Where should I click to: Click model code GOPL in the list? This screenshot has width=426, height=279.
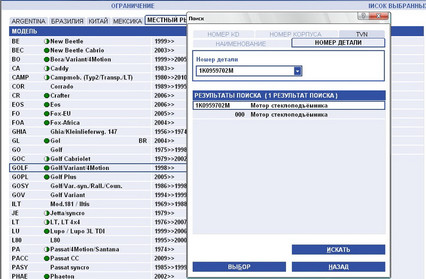[x=20, y=177]
